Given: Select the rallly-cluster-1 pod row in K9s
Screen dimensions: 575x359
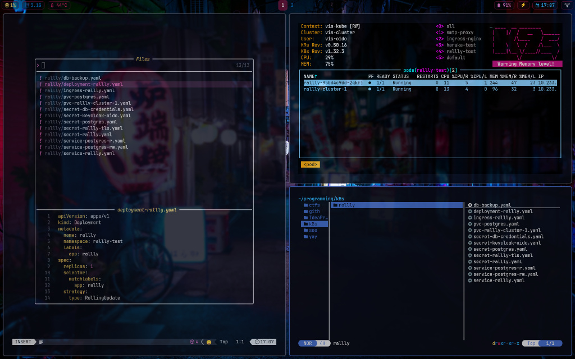Looking at the screenshot, I should (337, 88).
